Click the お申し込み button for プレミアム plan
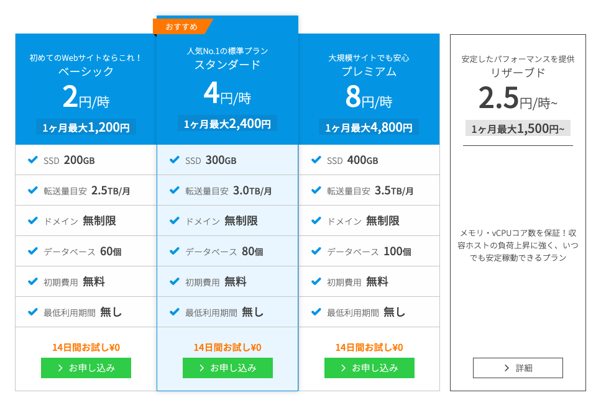Screen dimensions: 601x408 tap(369, 368)
